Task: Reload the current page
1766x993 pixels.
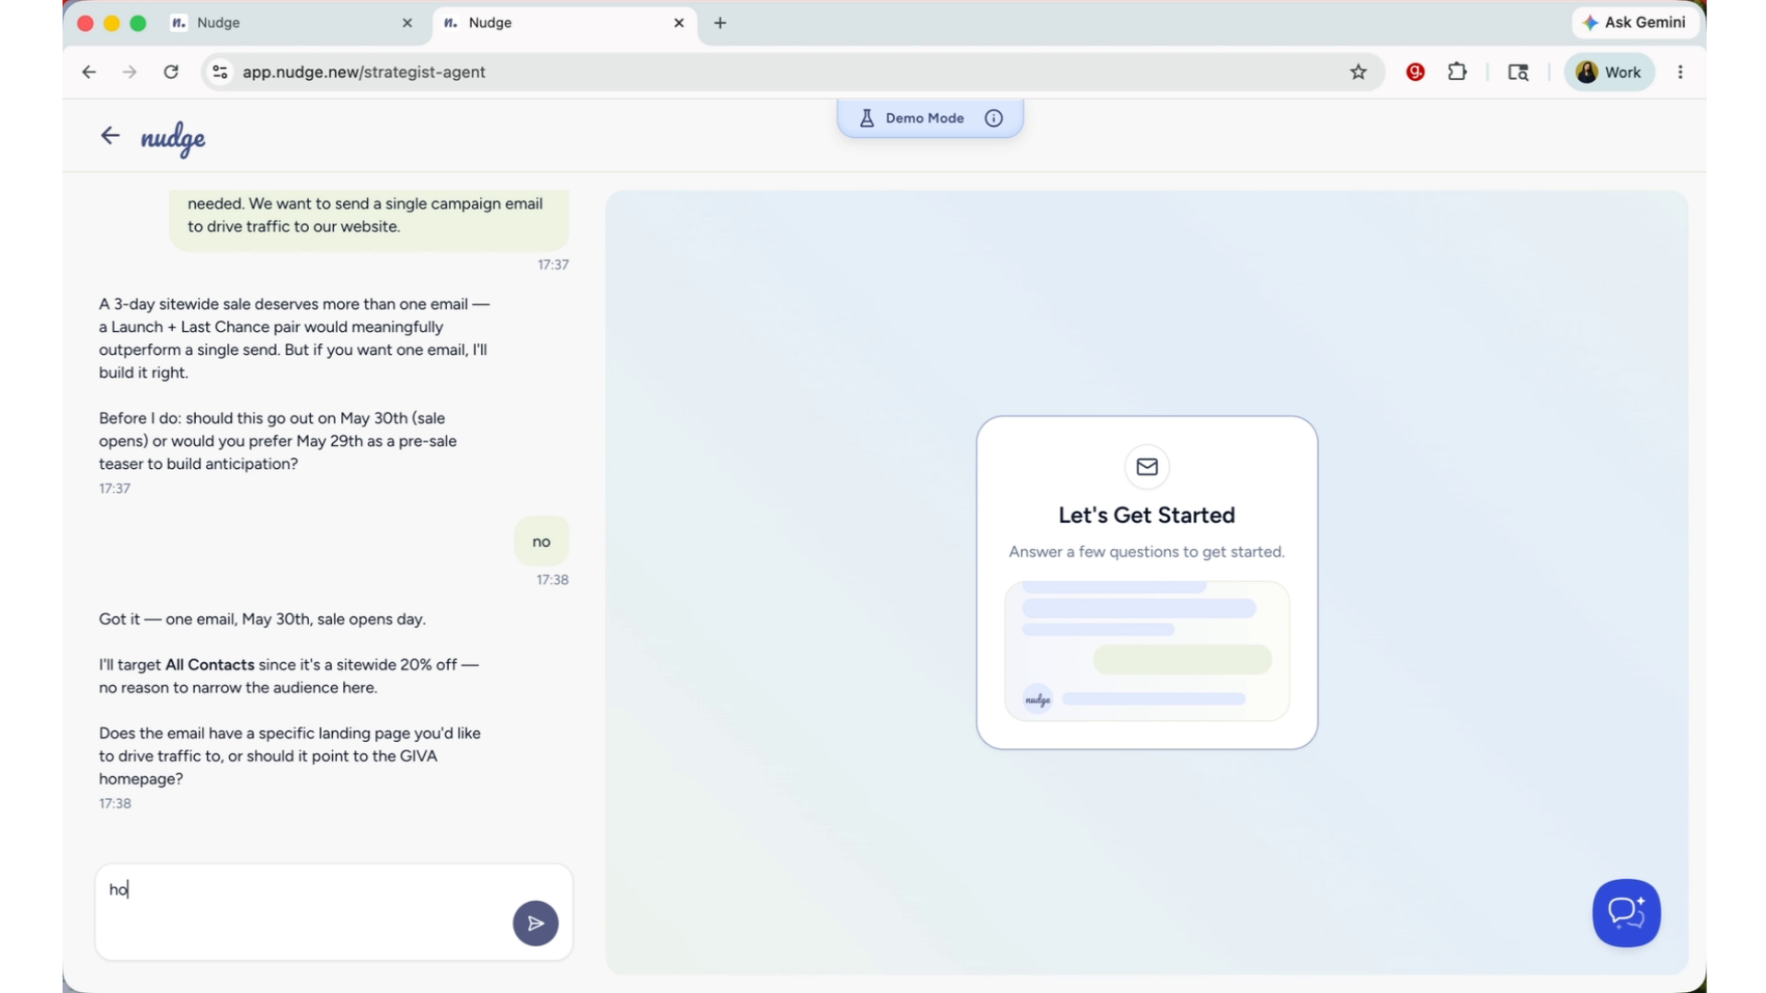Action: pyautogui.click(x=171, y=72)
